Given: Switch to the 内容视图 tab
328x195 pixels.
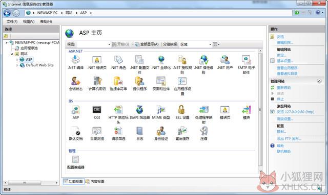Looking at the screenshot, I should point(95,181).
